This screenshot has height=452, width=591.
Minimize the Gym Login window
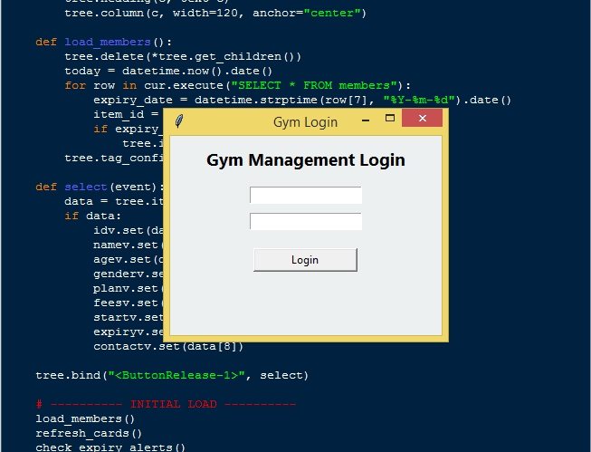point(366,120)
